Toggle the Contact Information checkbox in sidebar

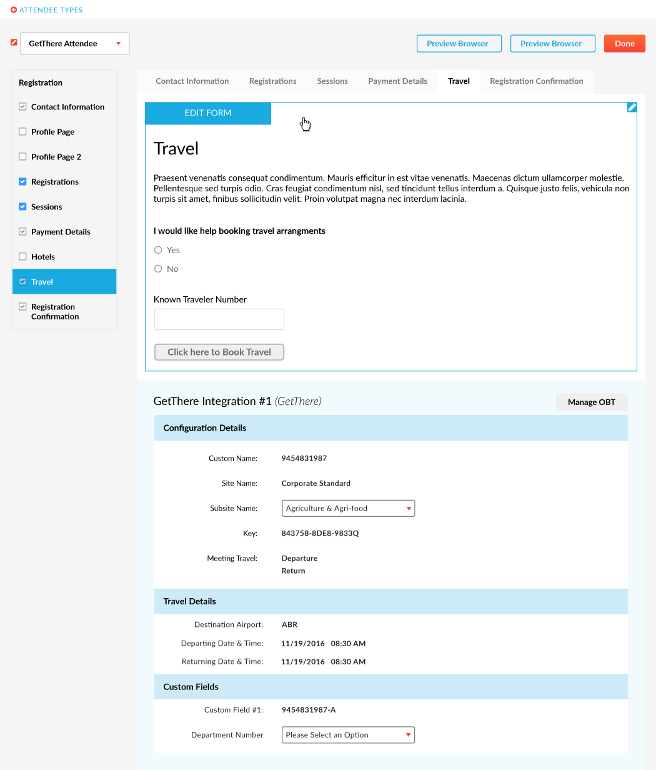[22, 107]
